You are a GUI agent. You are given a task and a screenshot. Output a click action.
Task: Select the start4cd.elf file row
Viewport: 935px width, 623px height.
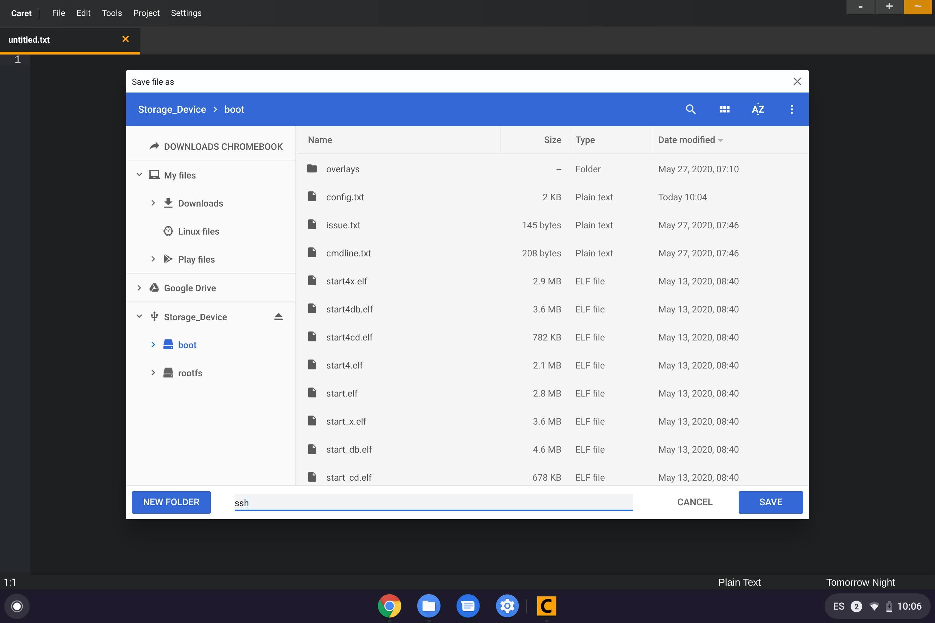click(552, 337)
